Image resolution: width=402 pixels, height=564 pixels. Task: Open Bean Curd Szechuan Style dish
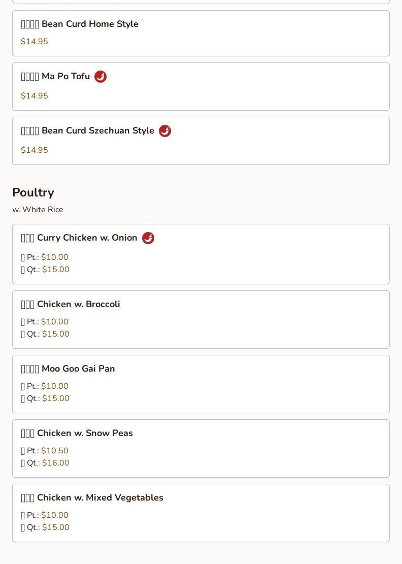point(97,131)
